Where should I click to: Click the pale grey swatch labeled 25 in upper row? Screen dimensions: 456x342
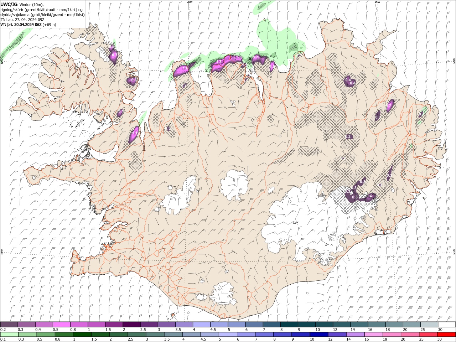click(429, 325)
